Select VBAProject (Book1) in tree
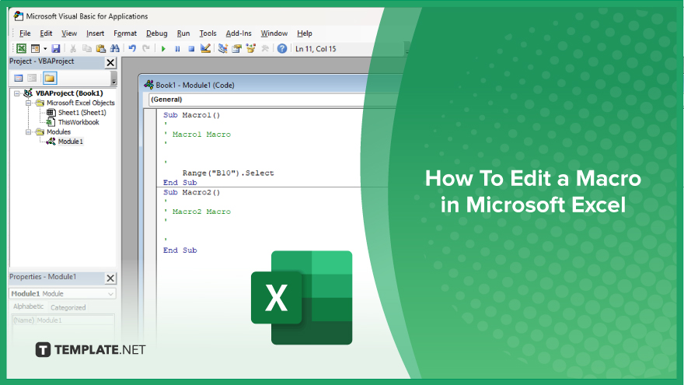 pyautogui.click(x=69, y=93)
